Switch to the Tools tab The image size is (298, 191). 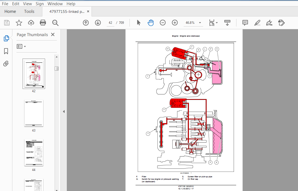pos(29,11)
